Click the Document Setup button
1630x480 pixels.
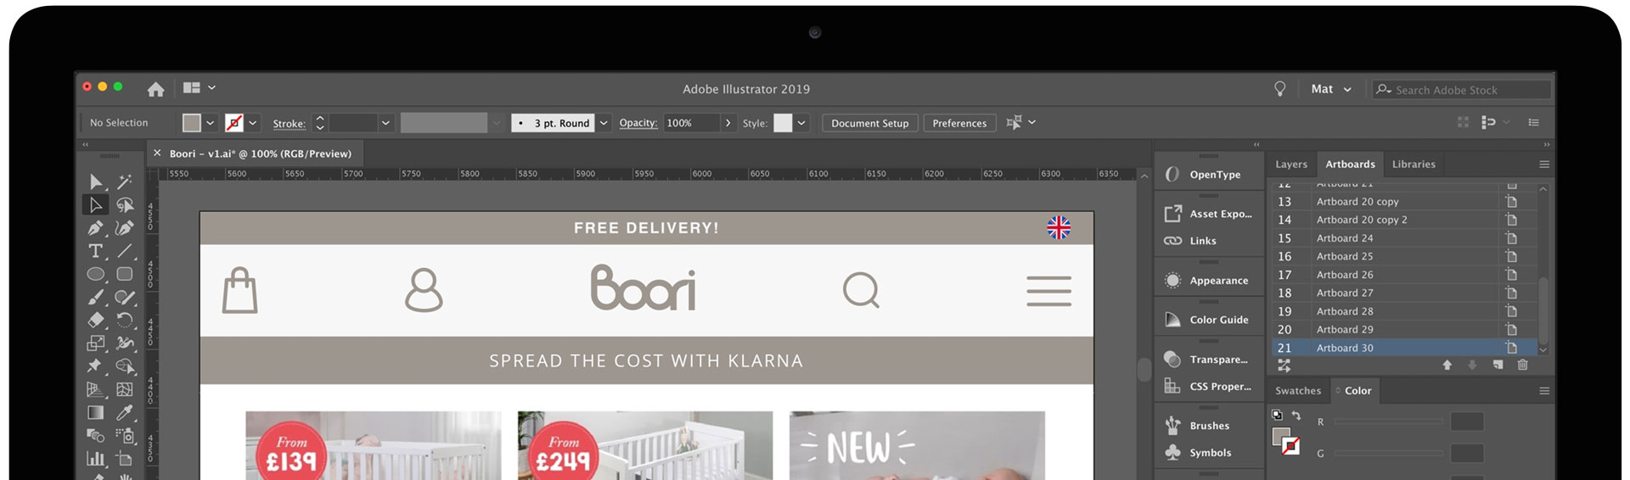click(x=869, y=123)
